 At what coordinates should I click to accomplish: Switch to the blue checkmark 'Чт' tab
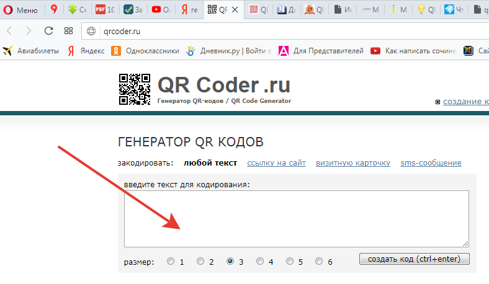coord(454,10)
